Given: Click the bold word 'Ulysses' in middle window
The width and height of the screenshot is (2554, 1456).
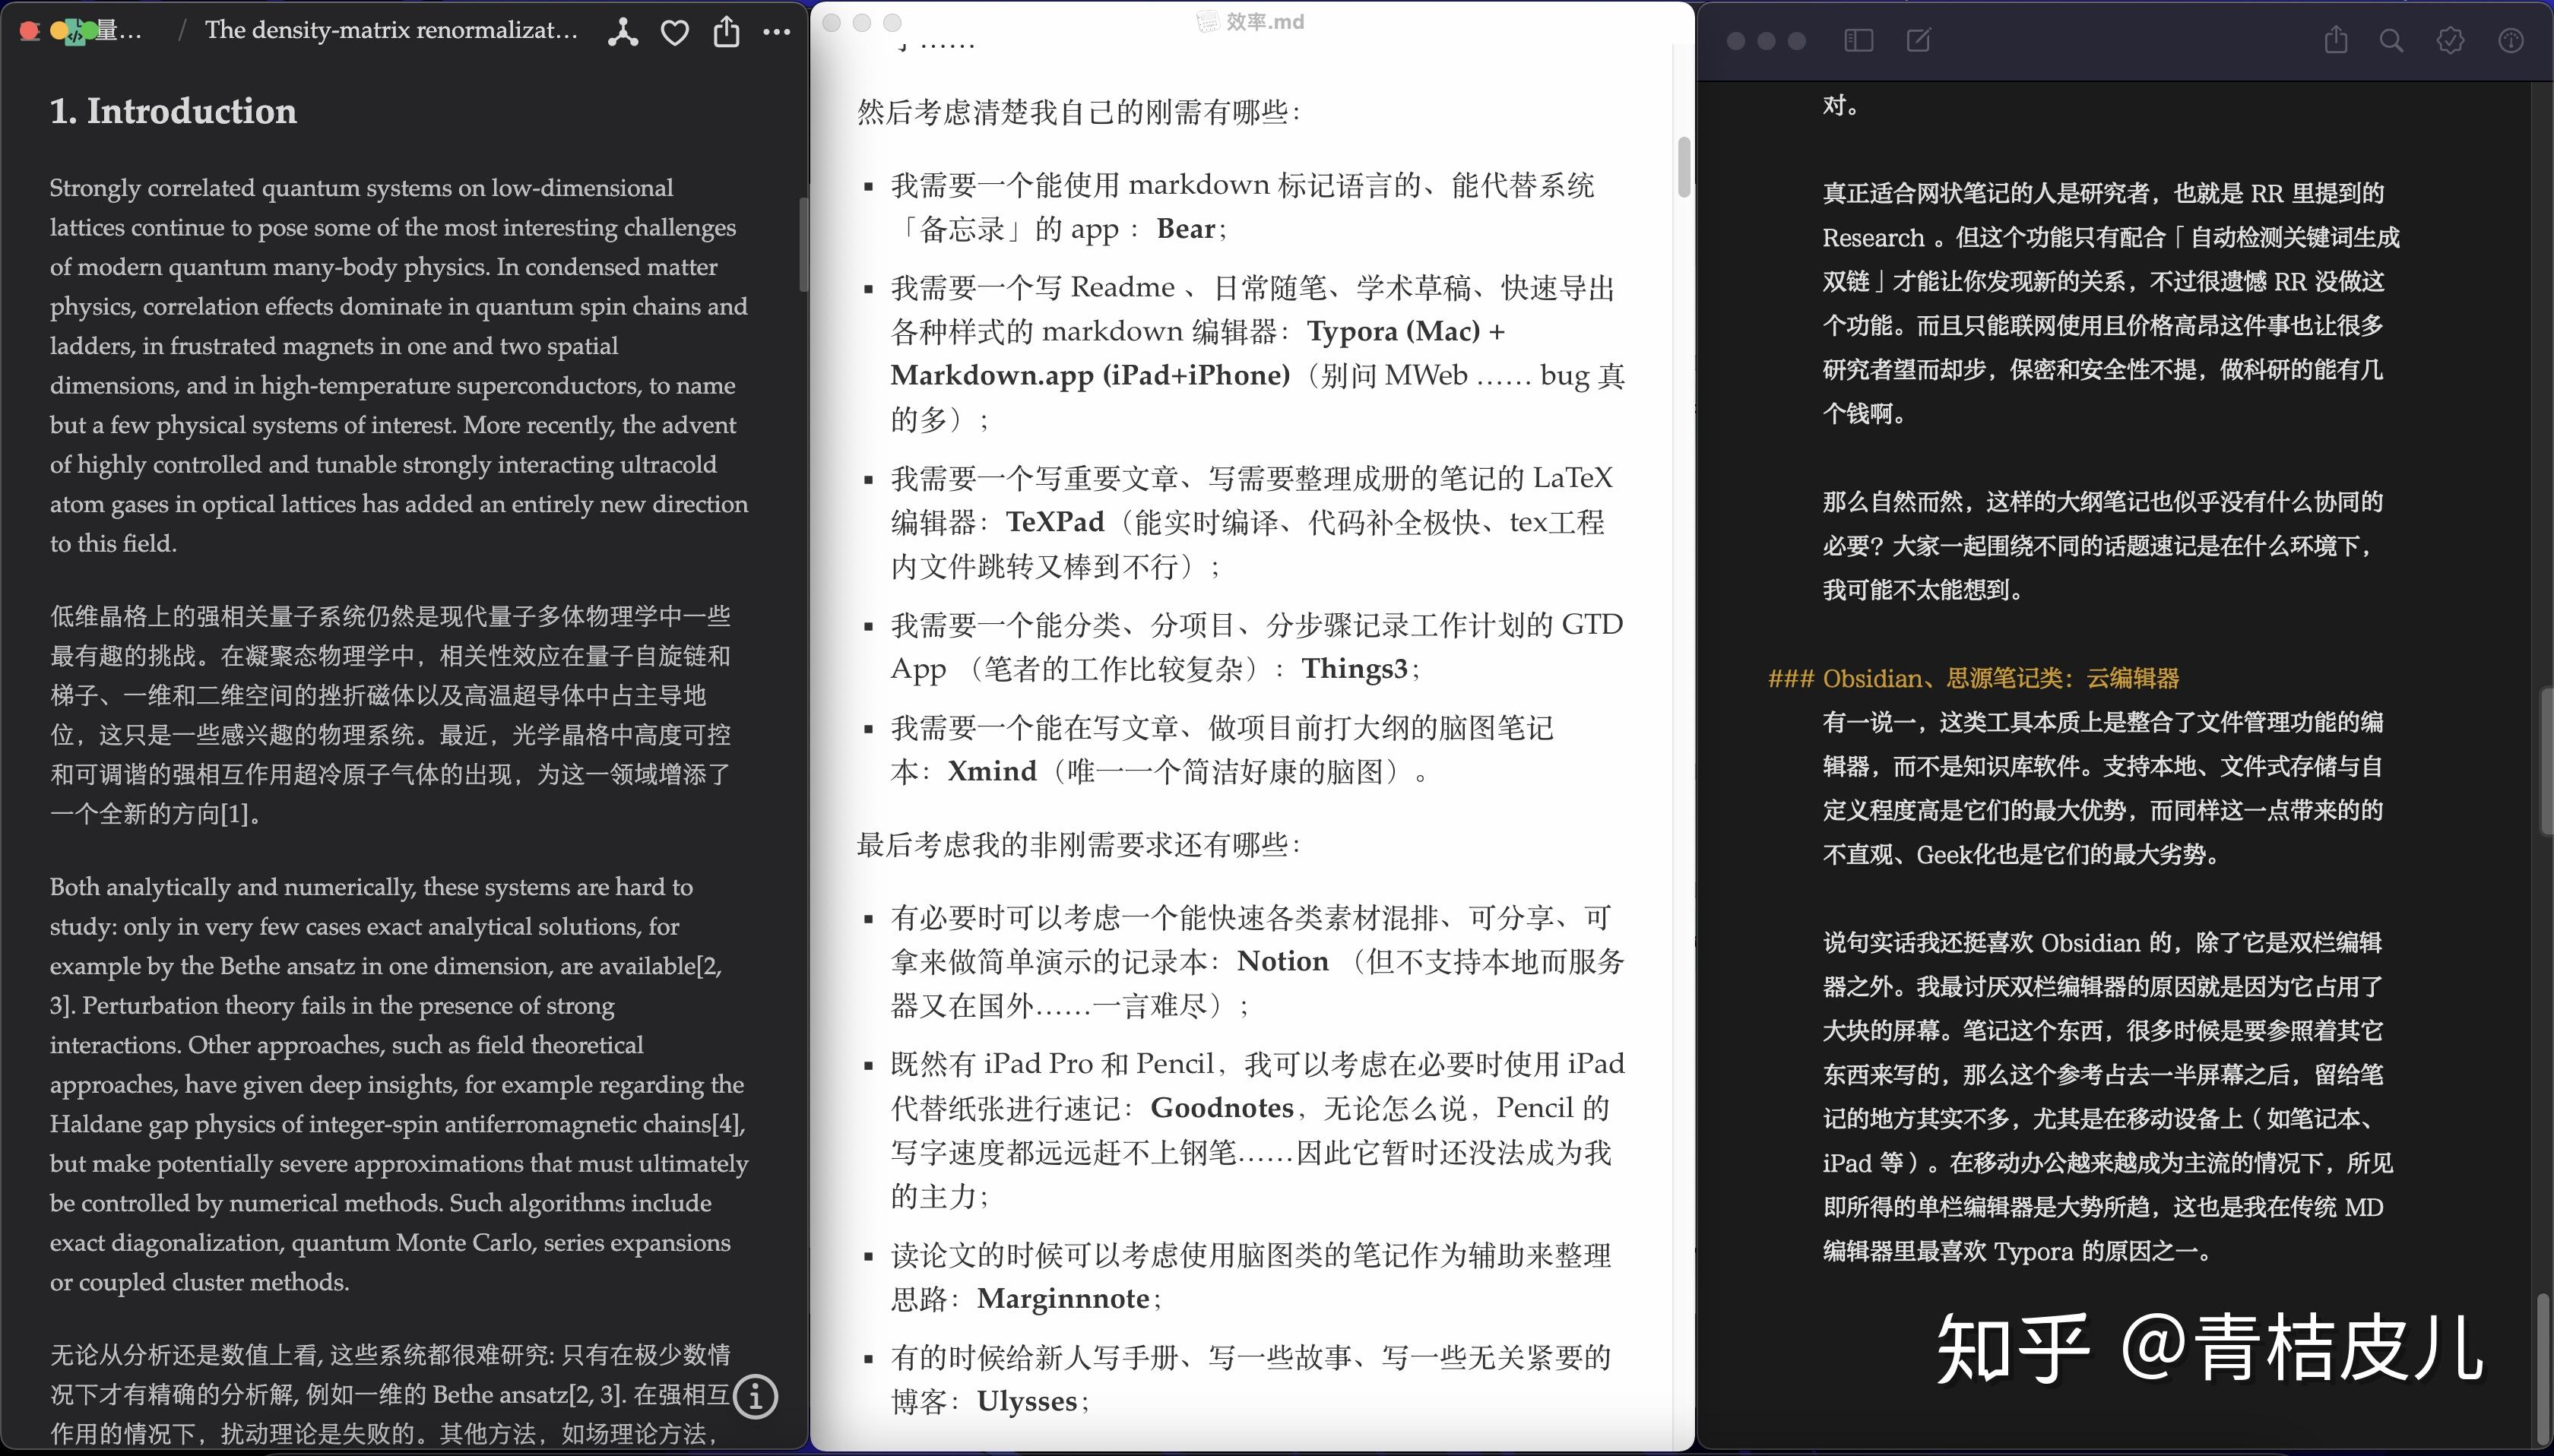Looking at the screenshot, I should coord(1027,1401).
